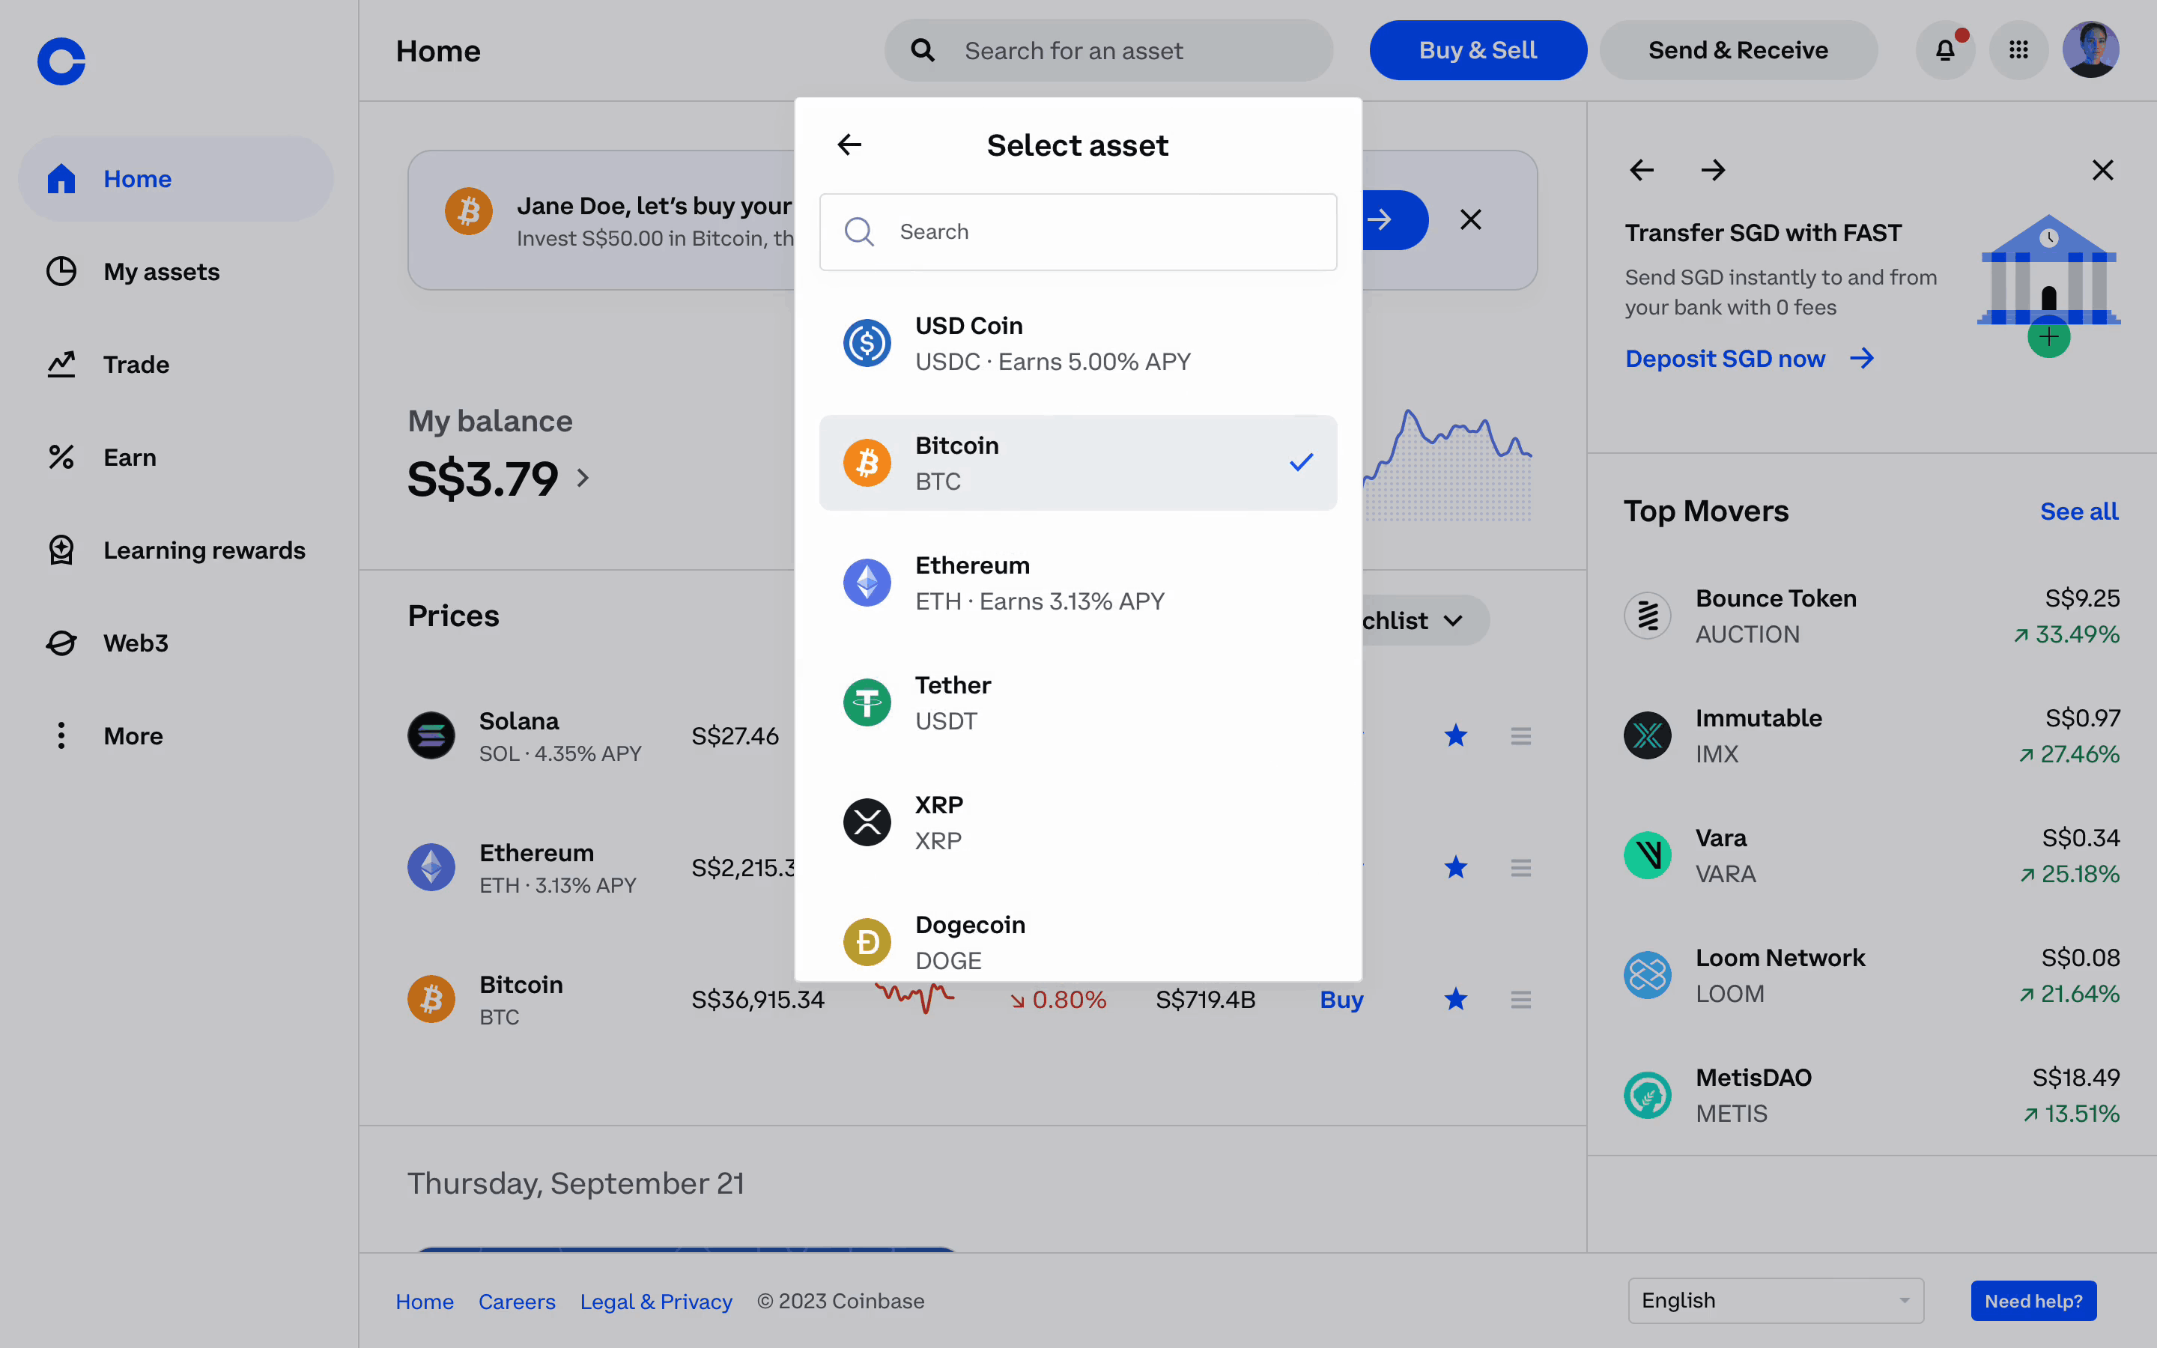Select Ethereum in asset list
The width and height of the screenshot is (2157, 1348).
pyautogui.click(x=1077, y=583)
